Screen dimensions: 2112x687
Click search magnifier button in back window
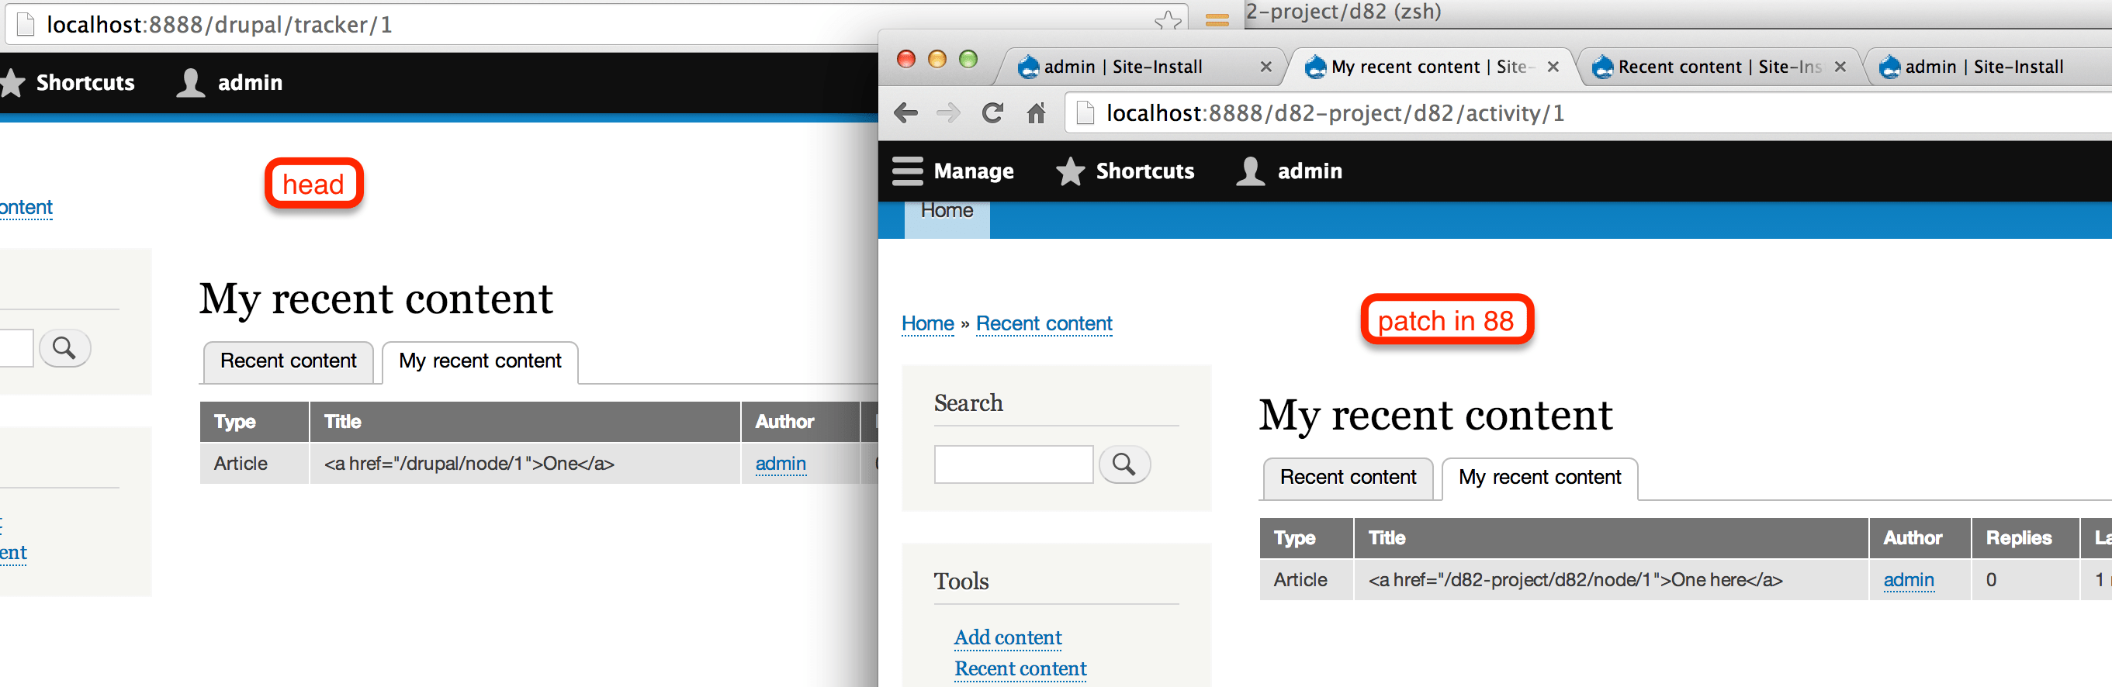(x=64, y=348)
